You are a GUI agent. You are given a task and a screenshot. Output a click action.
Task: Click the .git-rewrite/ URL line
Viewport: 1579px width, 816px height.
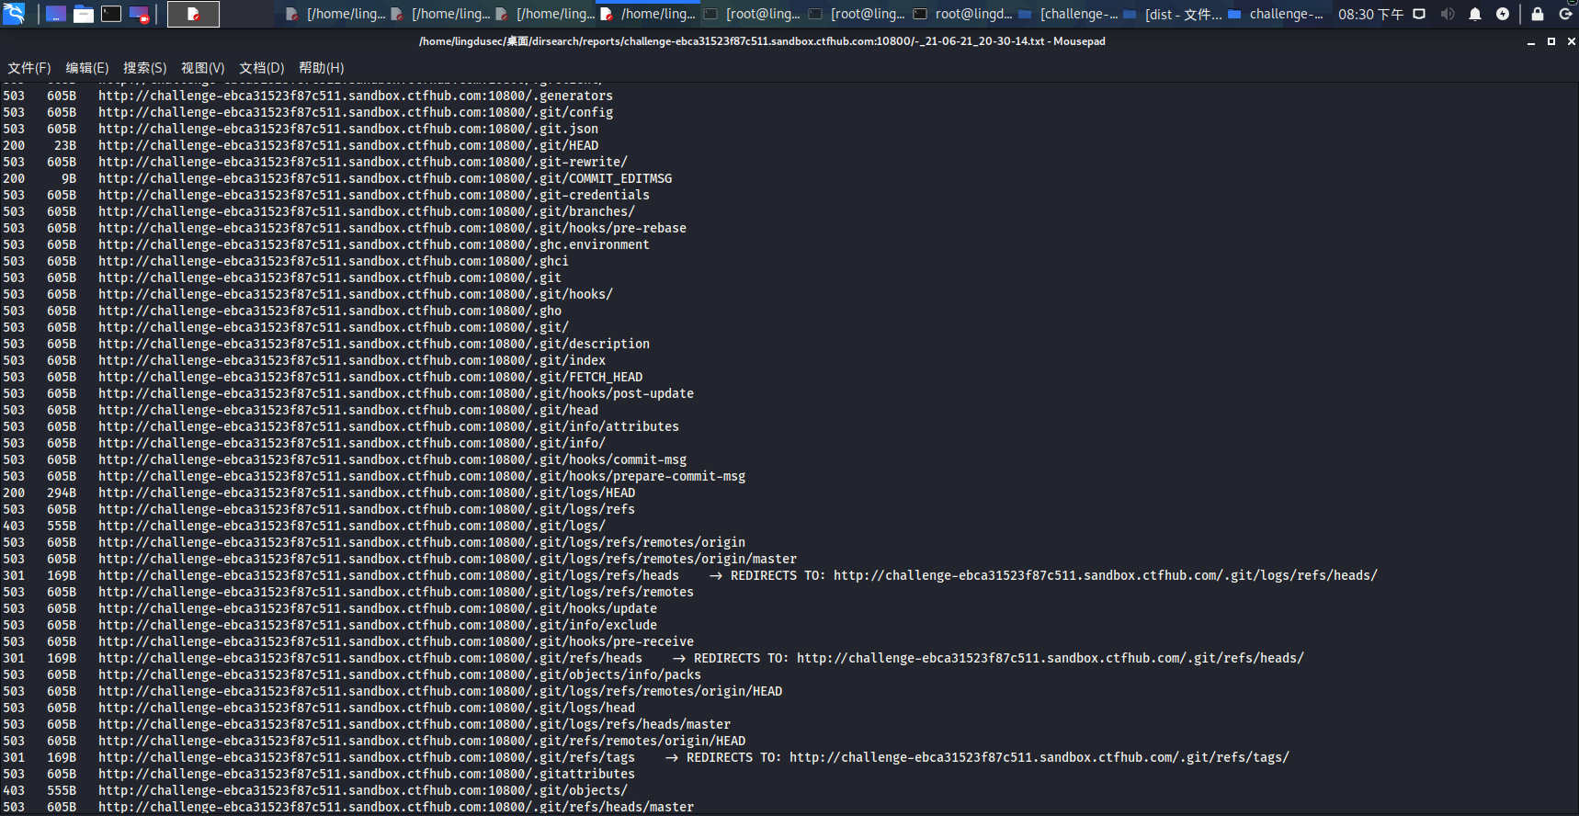click(363, 162)
